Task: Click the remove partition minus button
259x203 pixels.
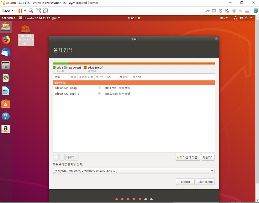Action: (62, 157)
